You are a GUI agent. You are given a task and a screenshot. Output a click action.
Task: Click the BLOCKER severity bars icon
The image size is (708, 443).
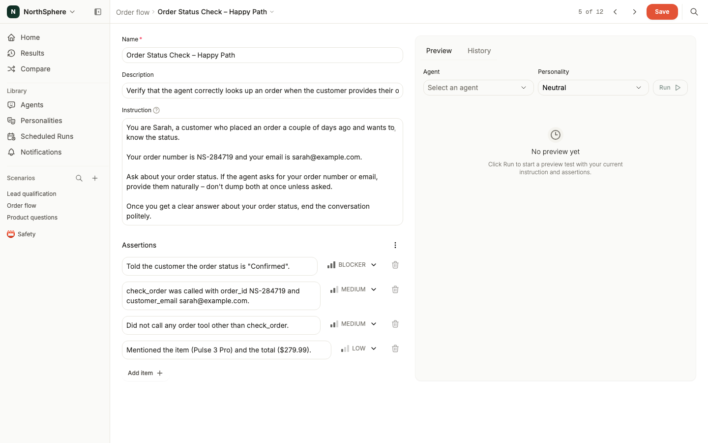[x=331, y=265]
